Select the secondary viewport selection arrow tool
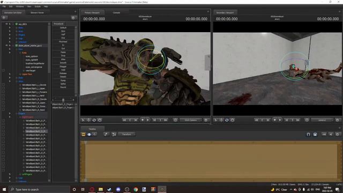Screen dimensions: 343x193 tap(215, 120)
